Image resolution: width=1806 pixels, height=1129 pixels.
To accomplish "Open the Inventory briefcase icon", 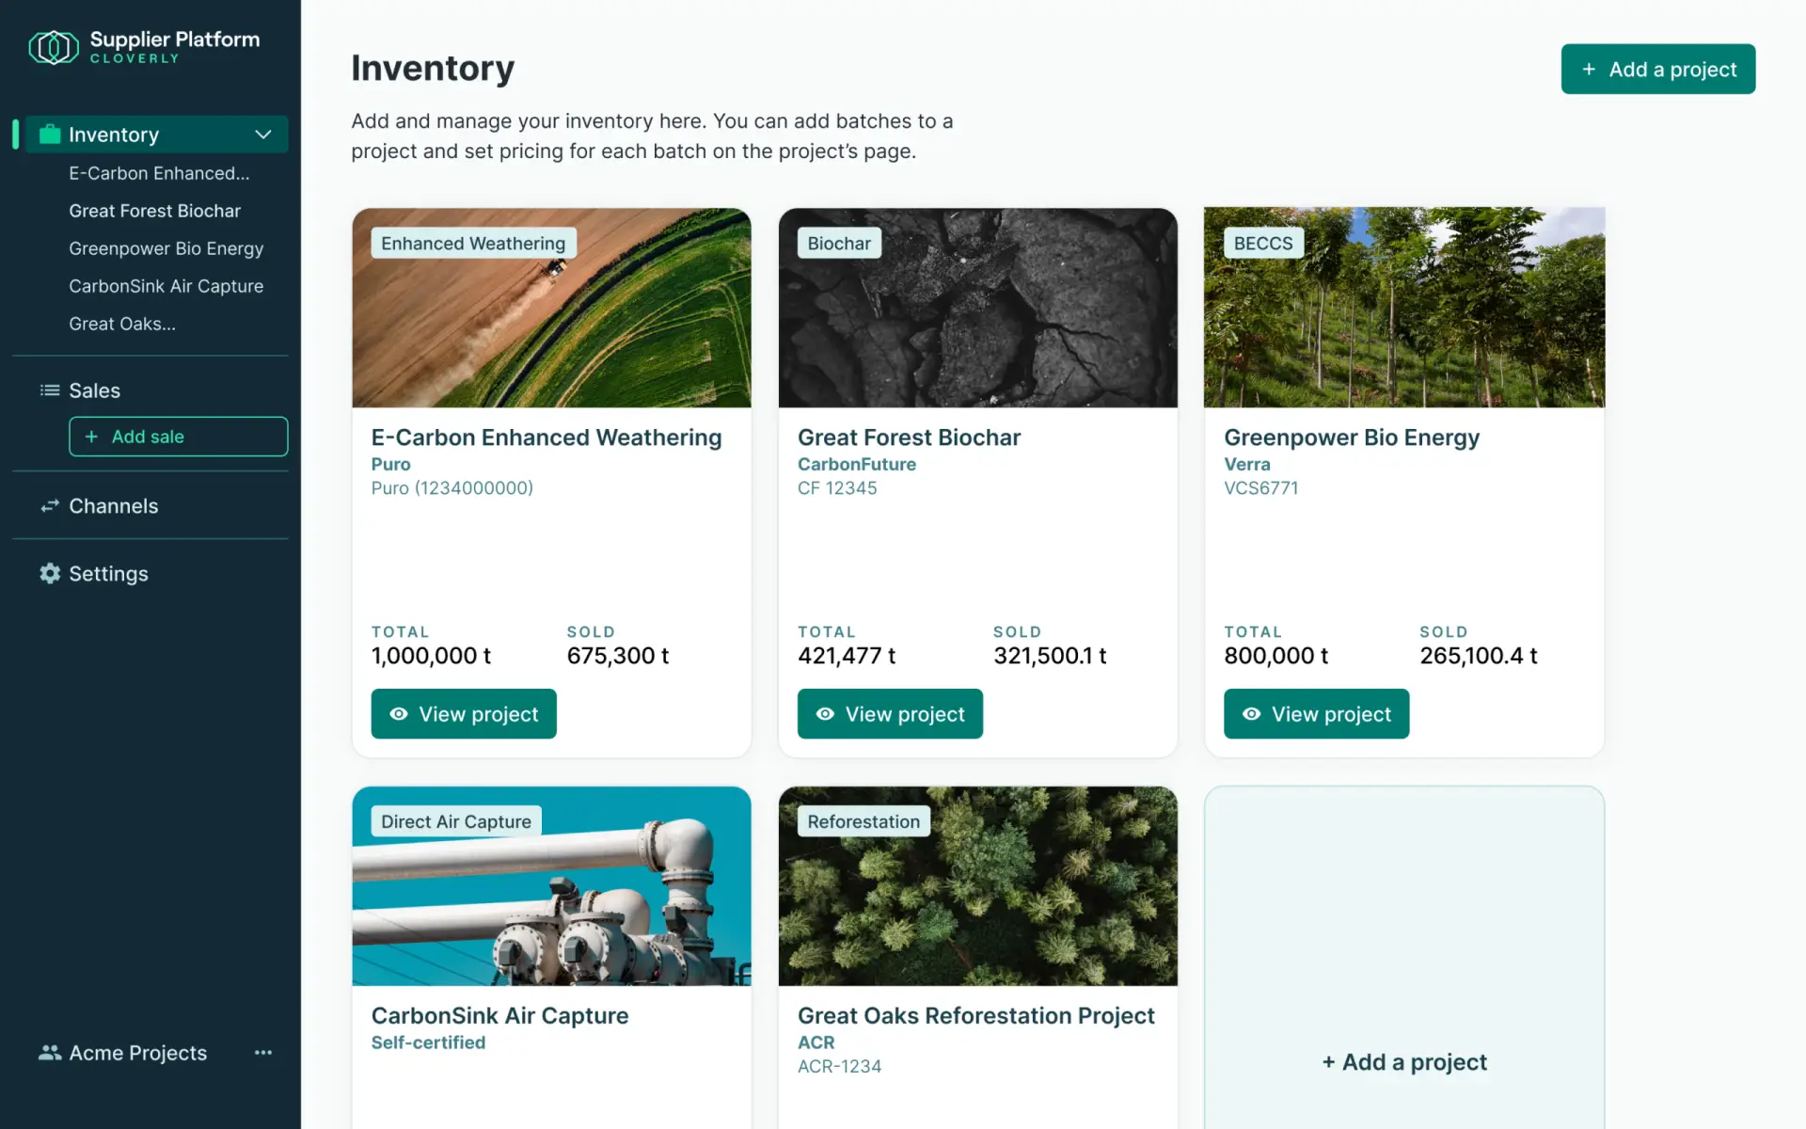I will 50,134.
